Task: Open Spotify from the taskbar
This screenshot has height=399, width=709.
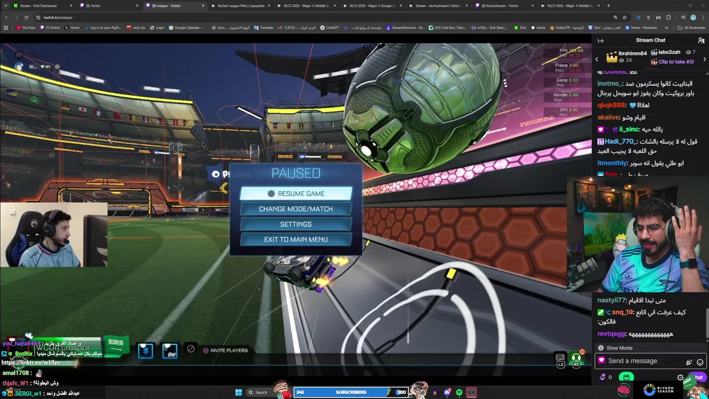Action: (459, 392)
